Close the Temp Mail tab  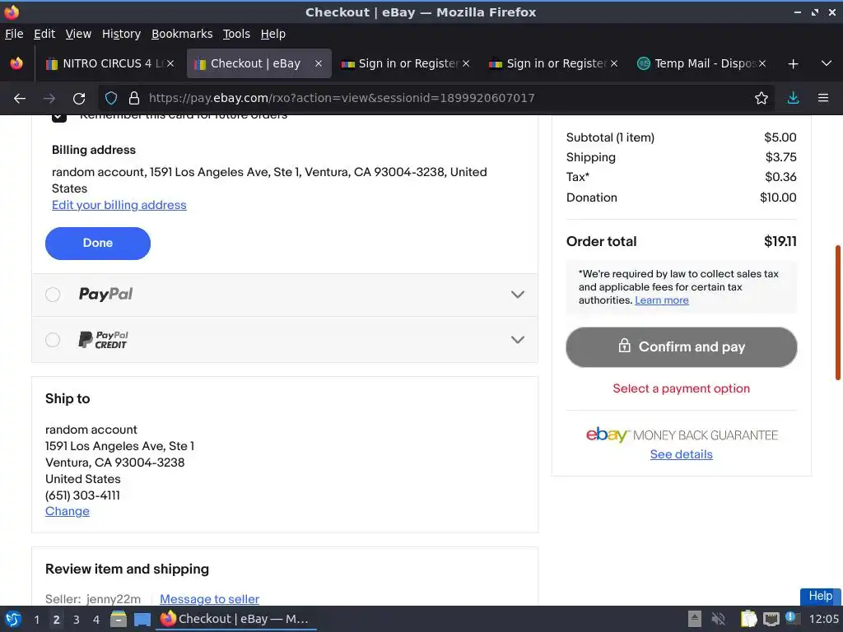762,63
